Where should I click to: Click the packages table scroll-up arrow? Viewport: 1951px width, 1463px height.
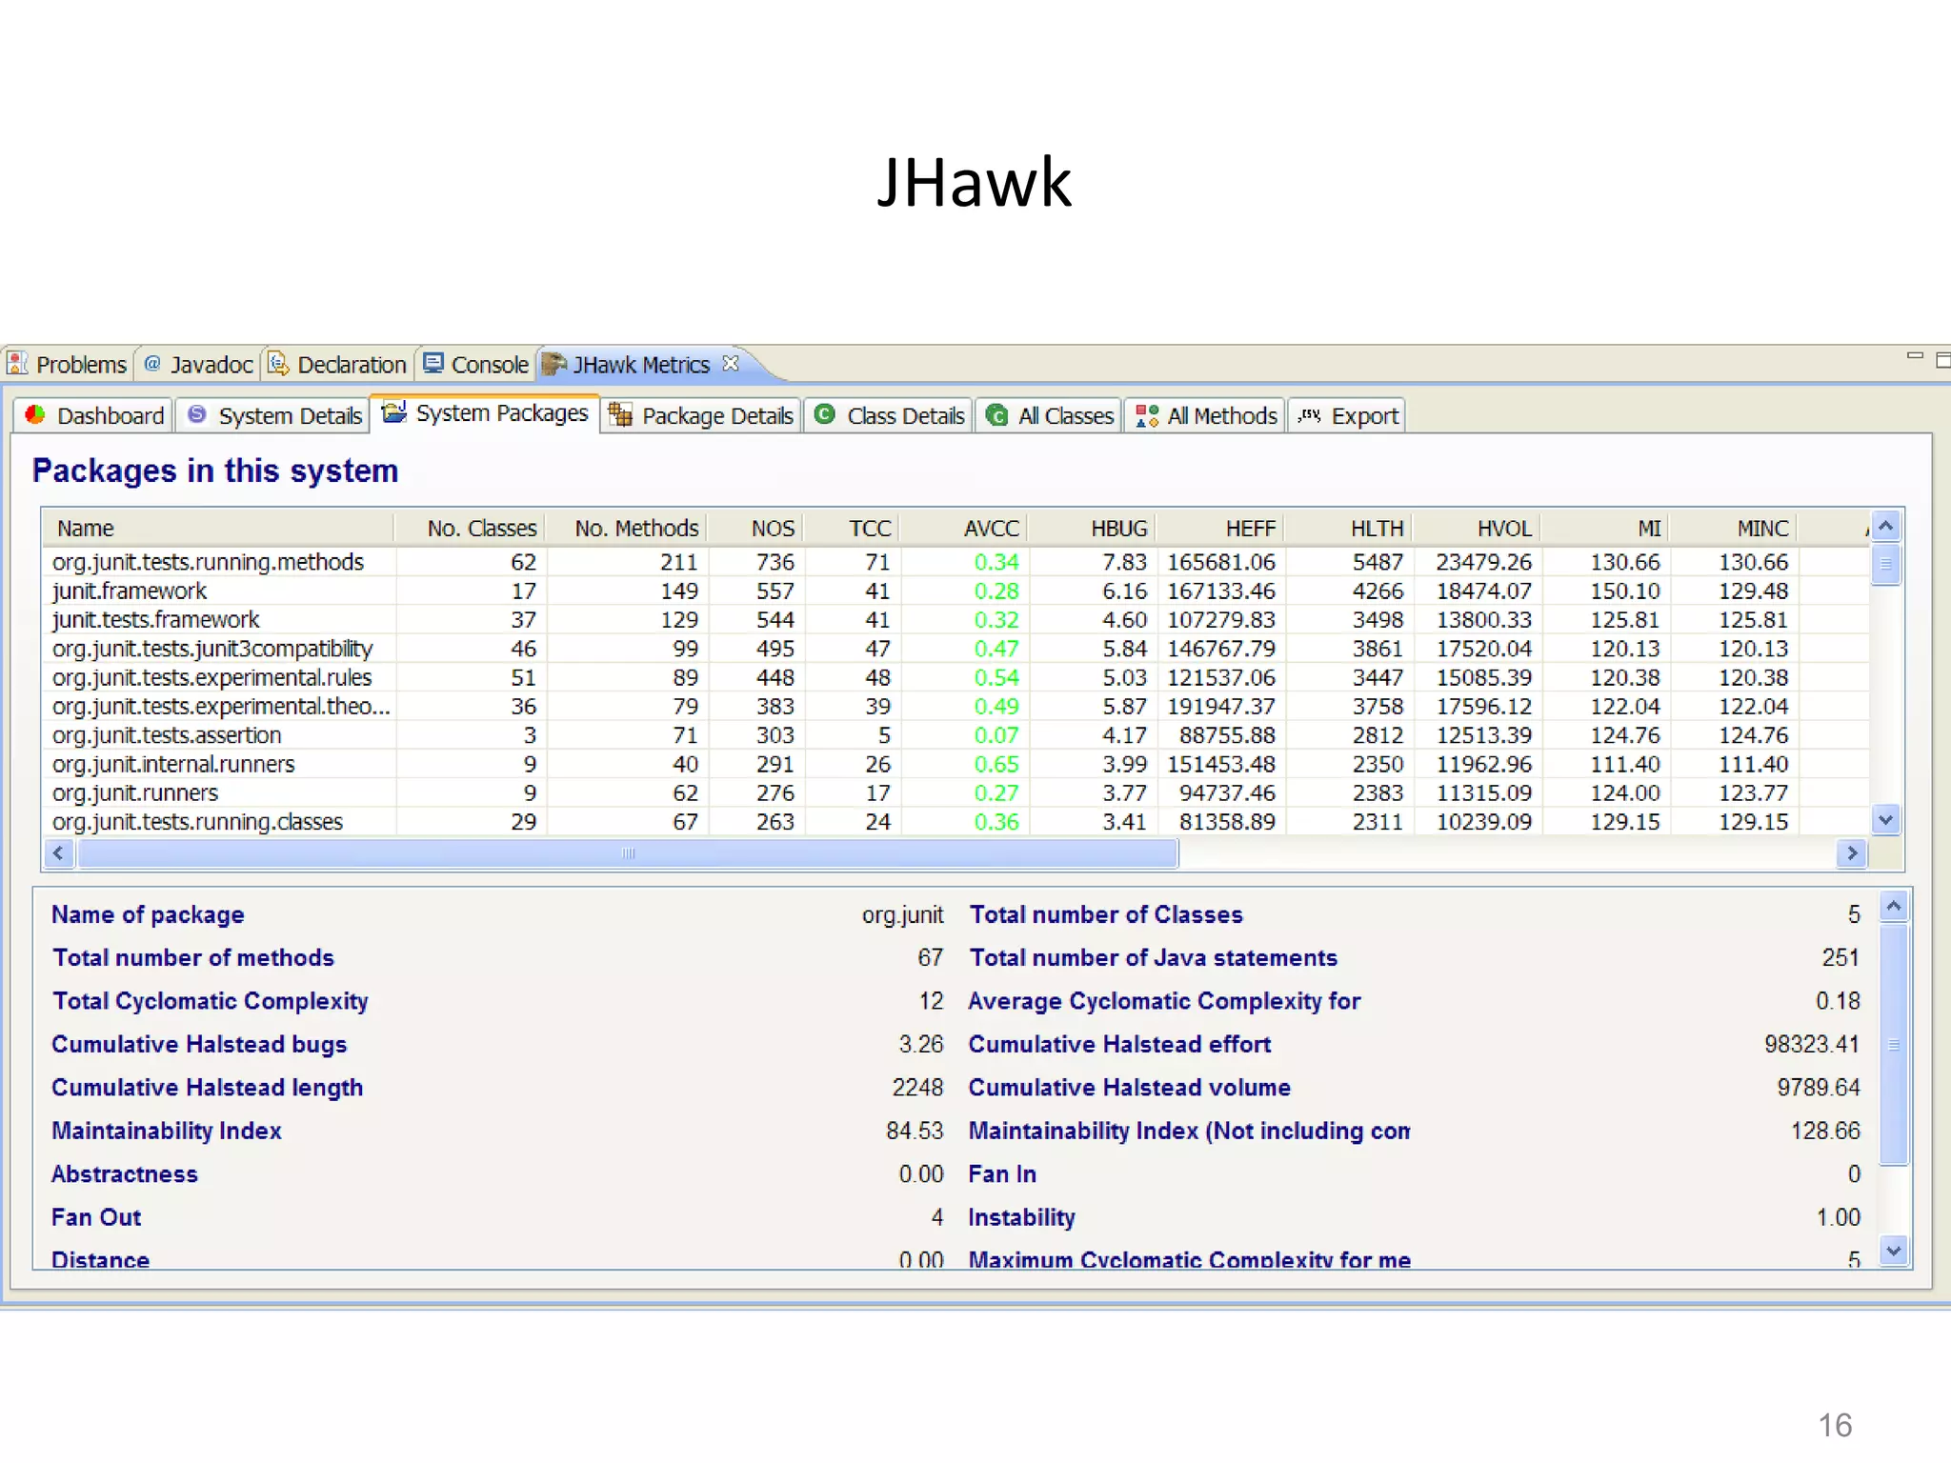pos(1885,526)
